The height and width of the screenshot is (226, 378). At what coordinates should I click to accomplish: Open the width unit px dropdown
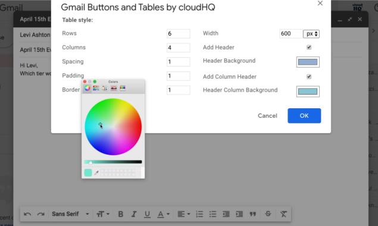(x=311, y=34)
